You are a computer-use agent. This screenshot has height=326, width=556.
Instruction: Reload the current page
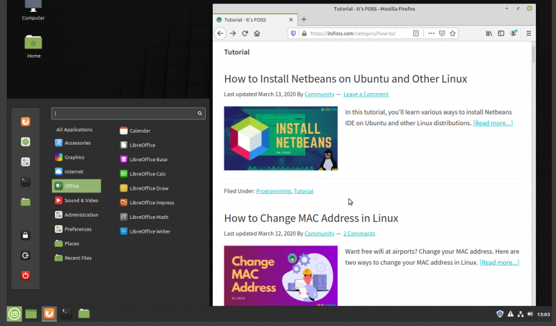pyautogui.click(x=245, y=33)
